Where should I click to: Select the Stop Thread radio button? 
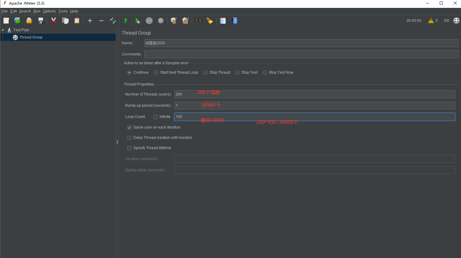(x=206, y=72)
